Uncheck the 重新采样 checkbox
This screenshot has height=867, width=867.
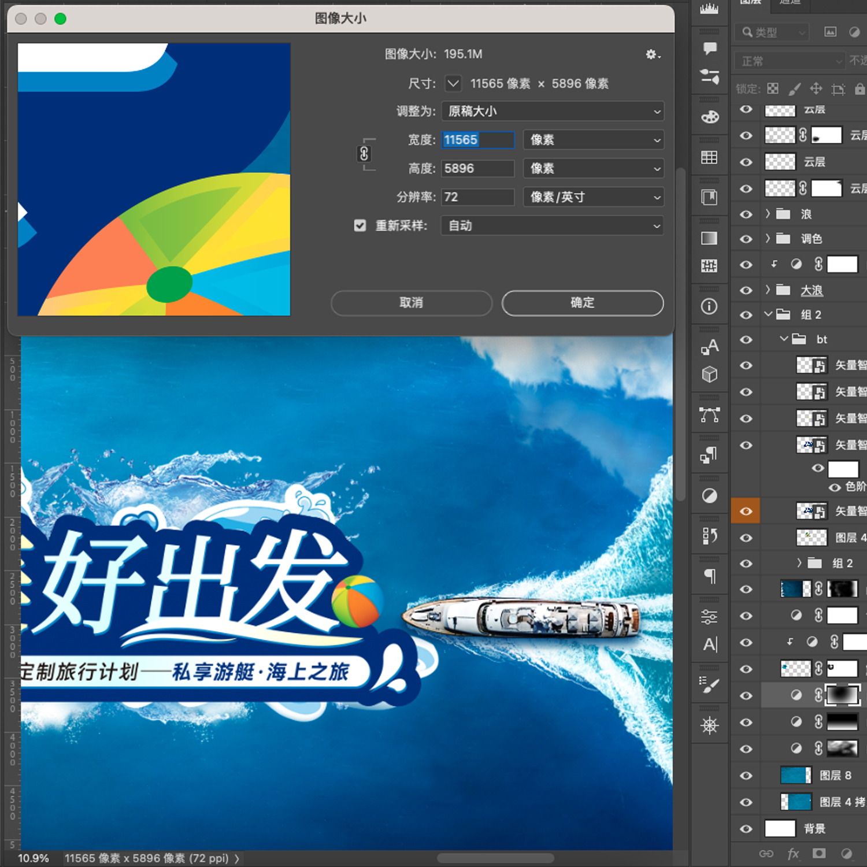tap(360, 225)
